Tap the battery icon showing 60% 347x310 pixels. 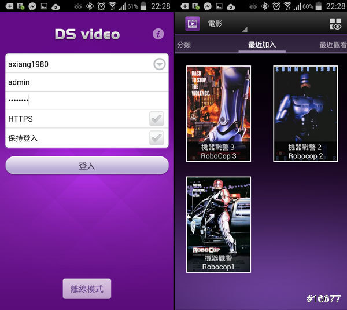click(x=319, y=6)
